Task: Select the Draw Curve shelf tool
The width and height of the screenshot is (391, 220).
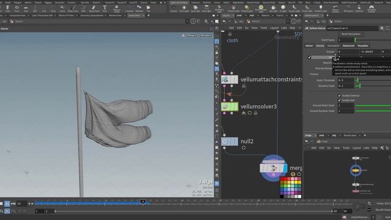Action: click(73, 9)
